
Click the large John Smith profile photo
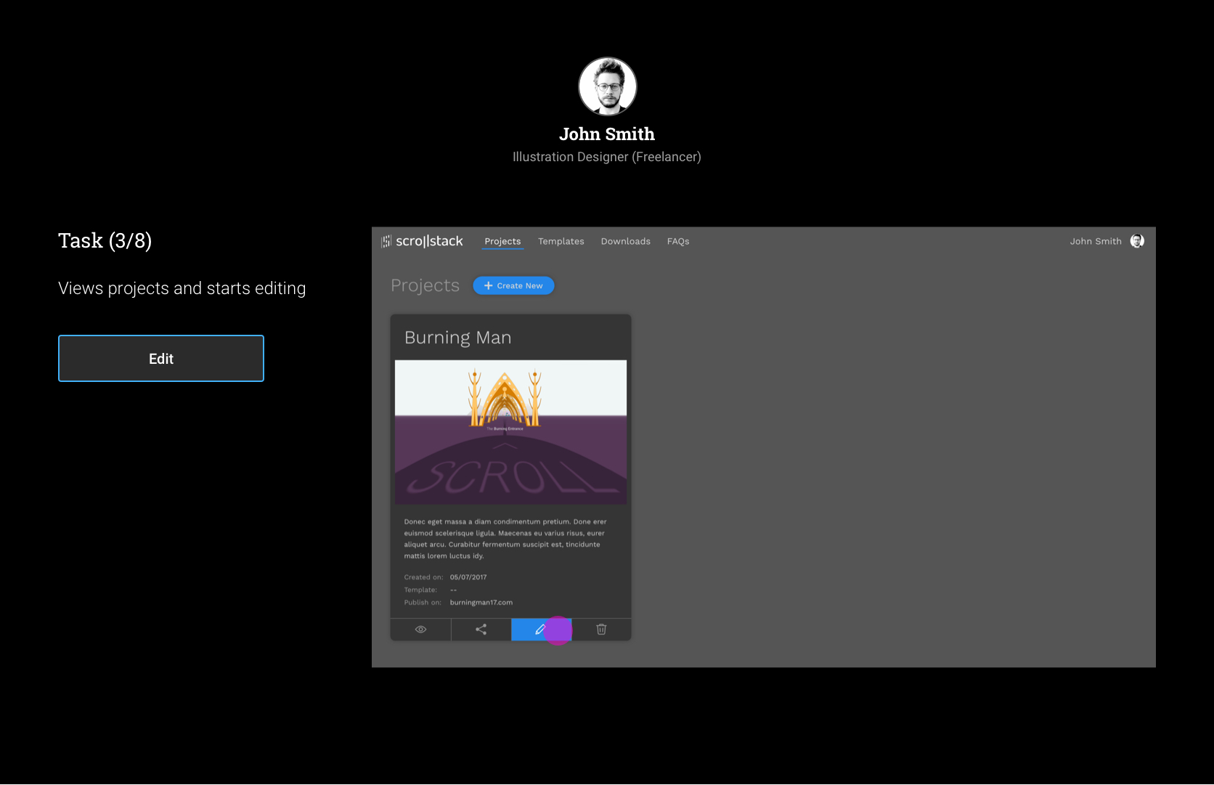coord(607,86)
